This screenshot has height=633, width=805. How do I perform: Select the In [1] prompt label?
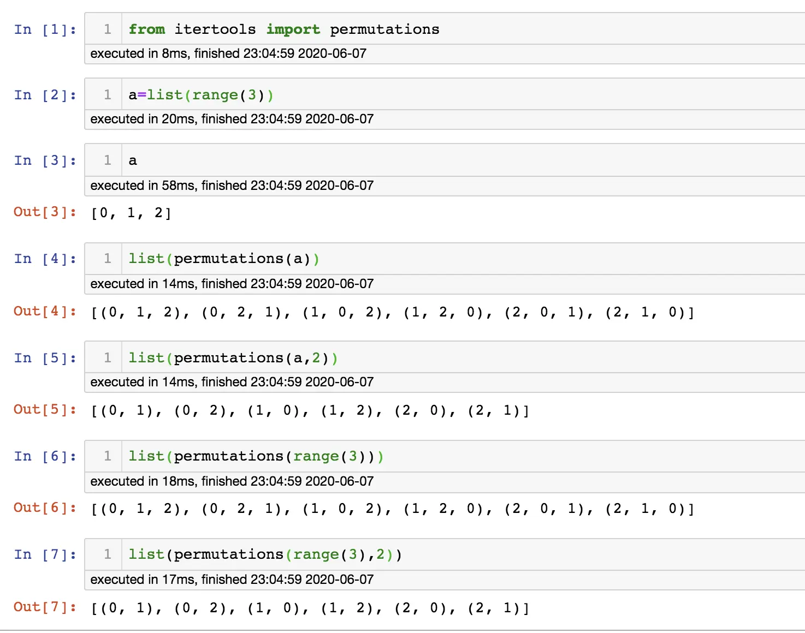pos(45,29)
